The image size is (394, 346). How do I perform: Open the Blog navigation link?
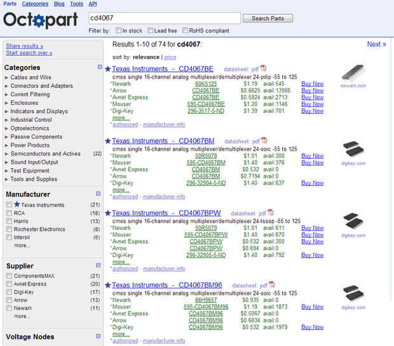(59, 4)
